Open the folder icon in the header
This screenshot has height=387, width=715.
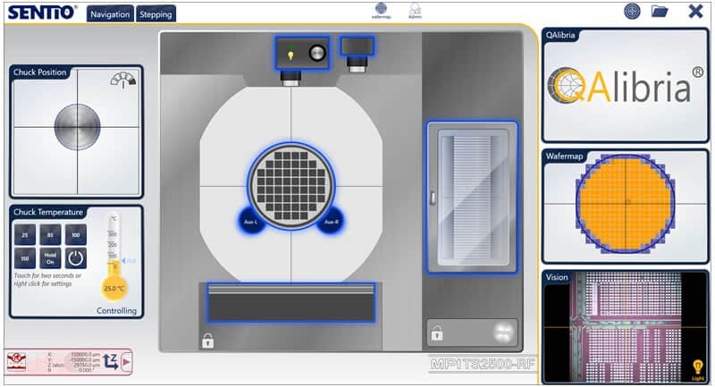coord(660,11)
